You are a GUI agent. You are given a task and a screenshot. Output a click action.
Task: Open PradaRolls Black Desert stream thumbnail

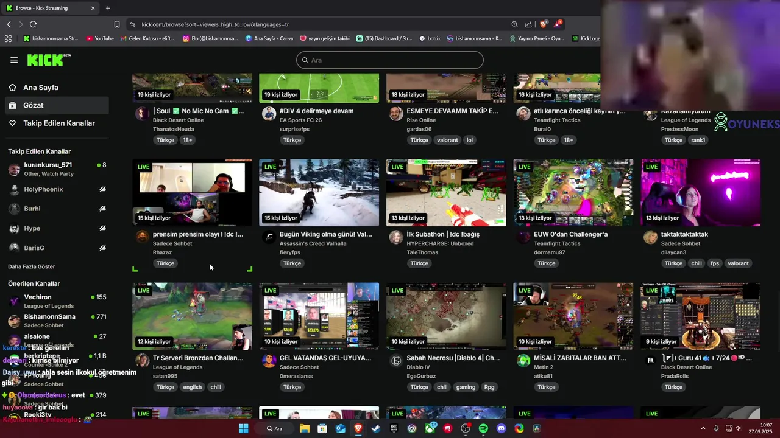(x=701, y=316)
